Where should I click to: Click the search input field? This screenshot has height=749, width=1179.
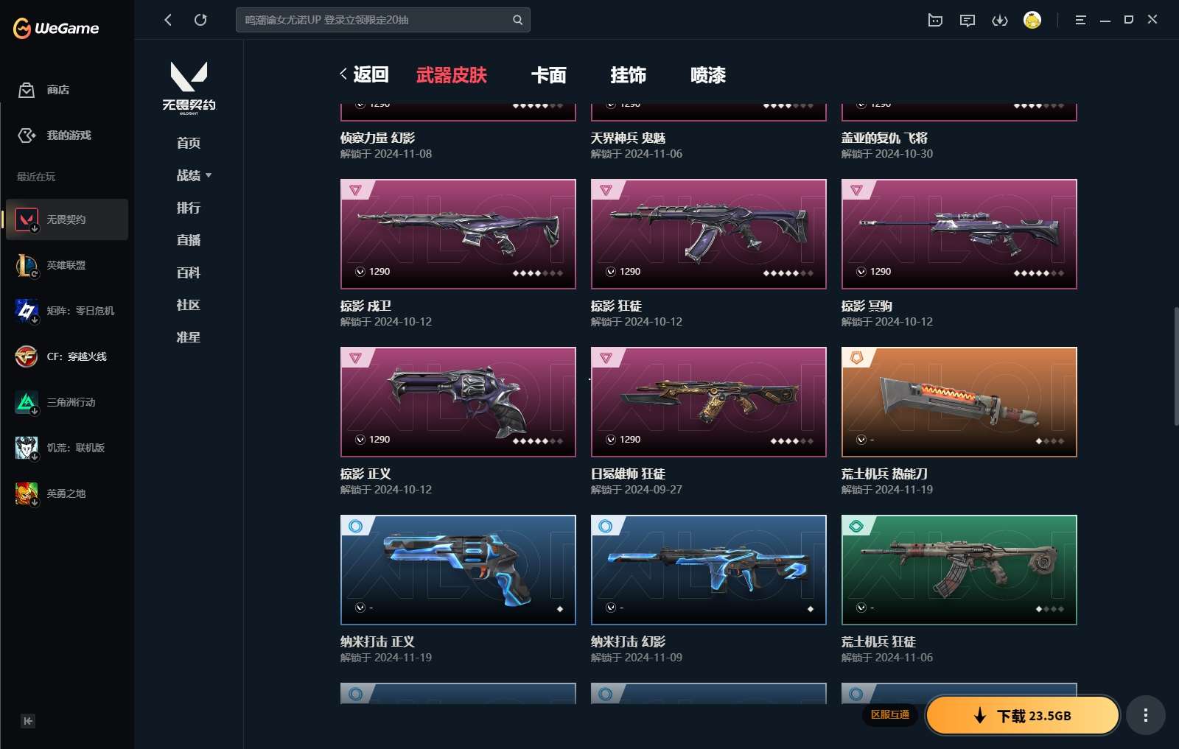[382, 20]
